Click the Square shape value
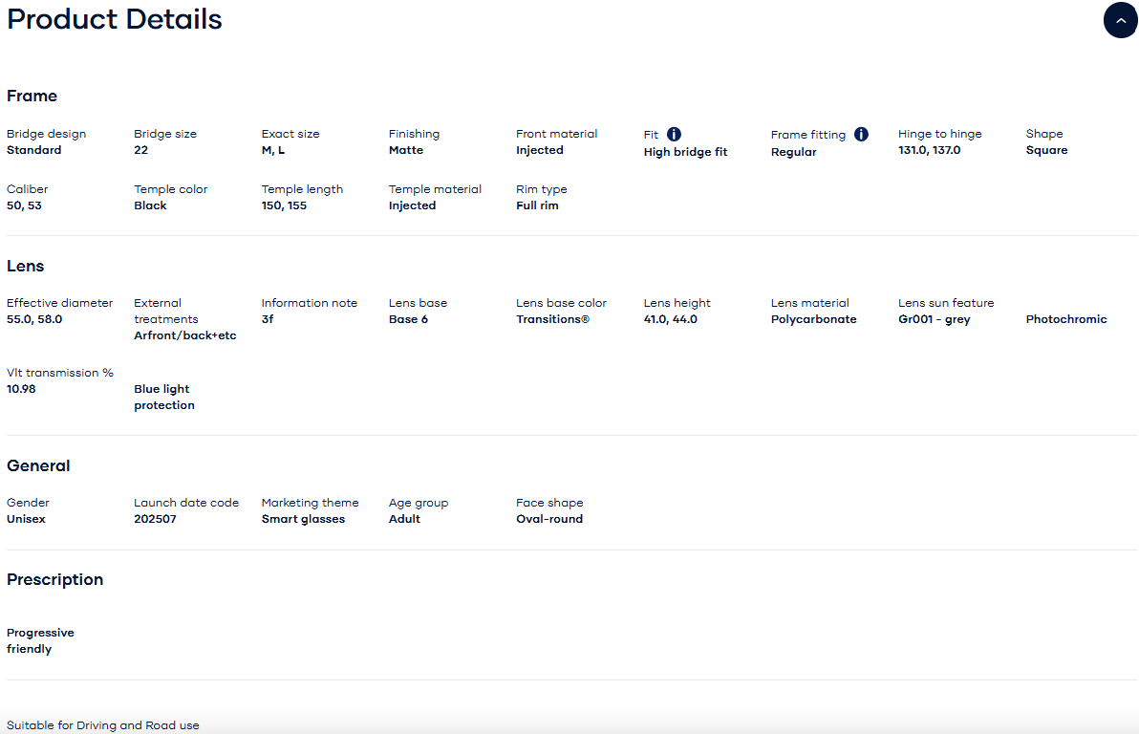This screenshot has height=734, width=1139. pyautogui.click(x=1046, y=150)
